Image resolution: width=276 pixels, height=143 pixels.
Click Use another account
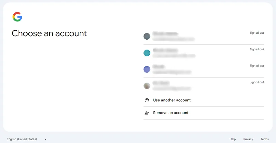pyautogui.click(x=172, y=100)
